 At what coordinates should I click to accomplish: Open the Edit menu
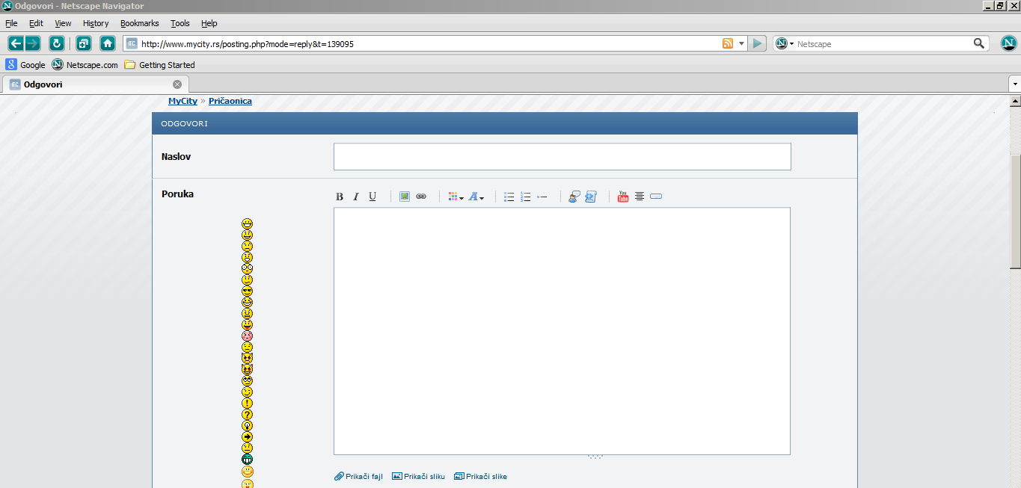[x=36, y=23]
